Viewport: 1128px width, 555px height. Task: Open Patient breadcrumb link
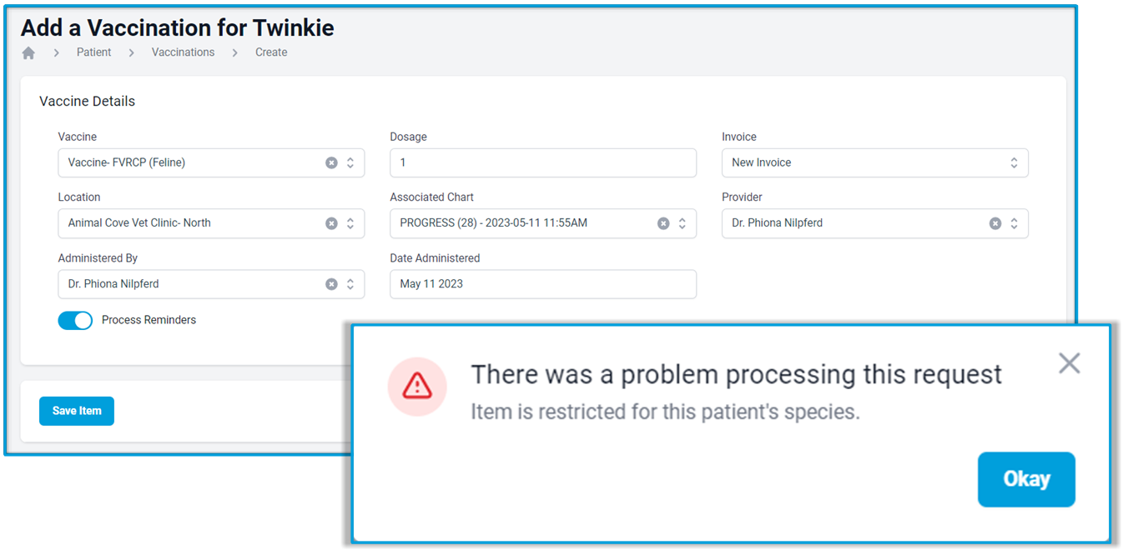click(93, 52)
